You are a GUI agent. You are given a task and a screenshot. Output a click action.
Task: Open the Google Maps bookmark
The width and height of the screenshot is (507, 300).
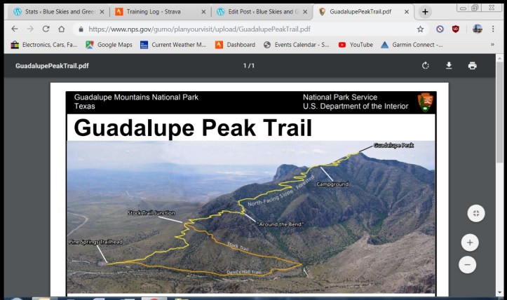pos(109,45)
